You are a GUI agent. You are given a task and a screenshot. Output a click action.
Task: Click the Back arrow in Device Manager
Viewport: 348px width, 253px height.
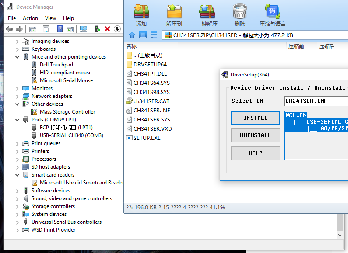click(9, 29)
